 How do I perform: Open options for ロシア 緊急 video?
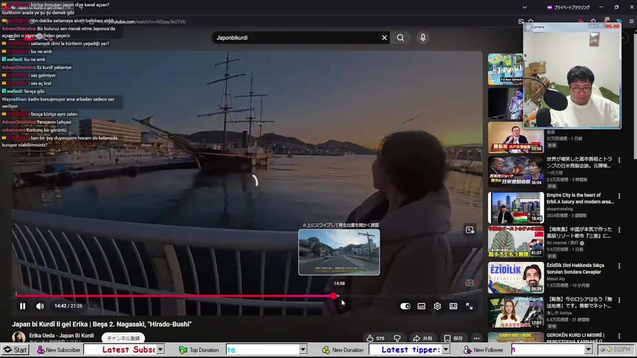619,301
